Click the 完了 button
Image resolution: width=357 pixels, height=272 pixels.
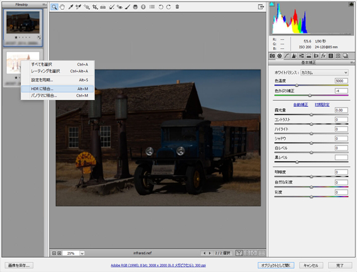click(340, 265)
